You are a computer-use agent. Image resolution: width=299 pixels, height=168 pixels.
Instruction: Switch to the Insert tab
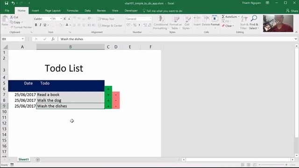pyautogui.click(x=35, y=11)
